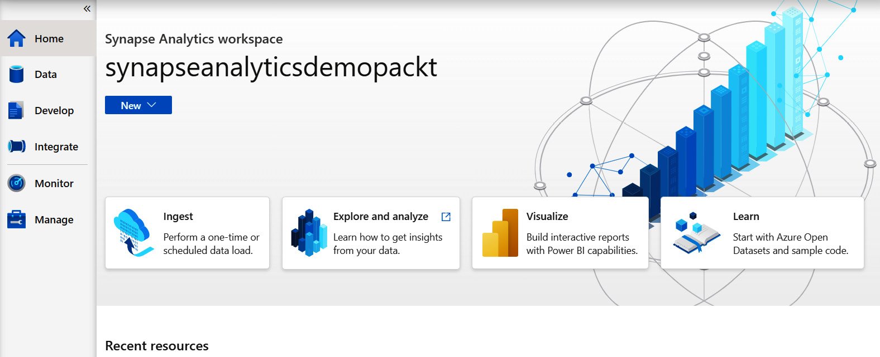
Task: Switch to the Data hub label
Action: [46, 74]
